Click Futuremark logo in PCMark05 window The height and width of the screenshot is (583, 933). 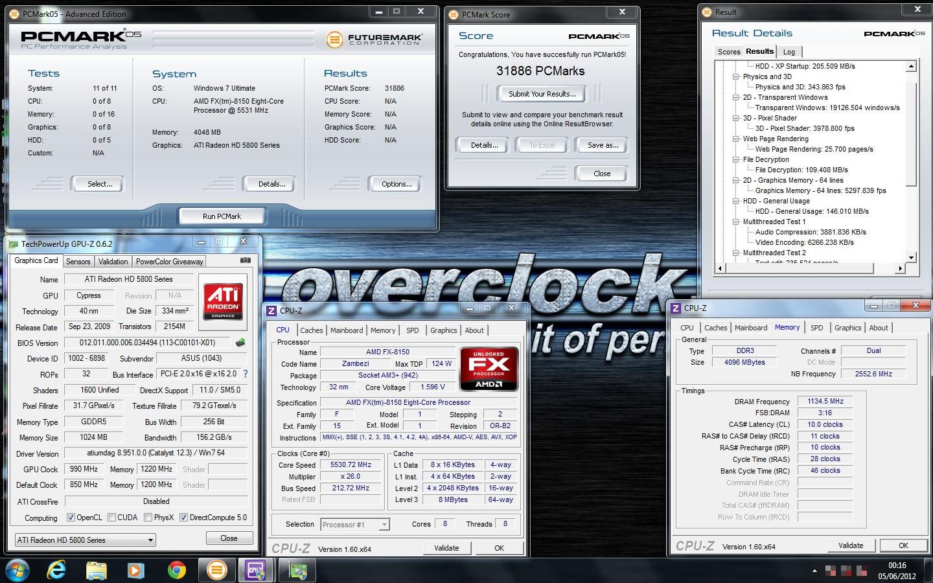[374, 40]
